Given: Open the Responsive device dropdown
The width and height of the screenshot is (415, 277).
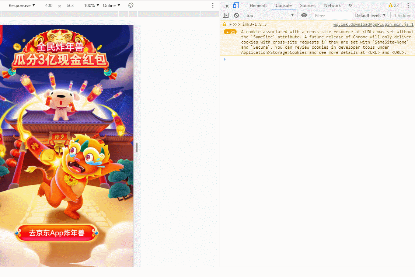Looking at the screenshot, I should [x=22, y=6].
